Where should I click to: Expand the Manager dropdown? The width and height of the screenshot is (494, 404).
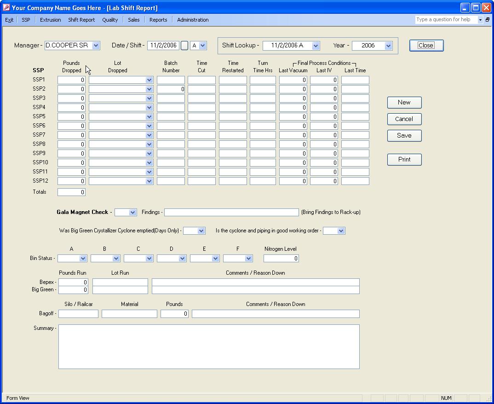pos(96,46)
